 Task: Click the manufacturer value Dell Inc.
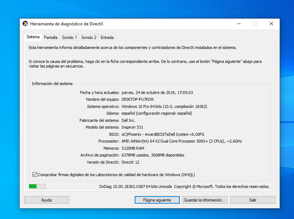[129, 120]
